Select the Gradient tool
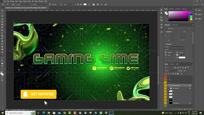Viewport: 204px width, 115px height. 2,44
